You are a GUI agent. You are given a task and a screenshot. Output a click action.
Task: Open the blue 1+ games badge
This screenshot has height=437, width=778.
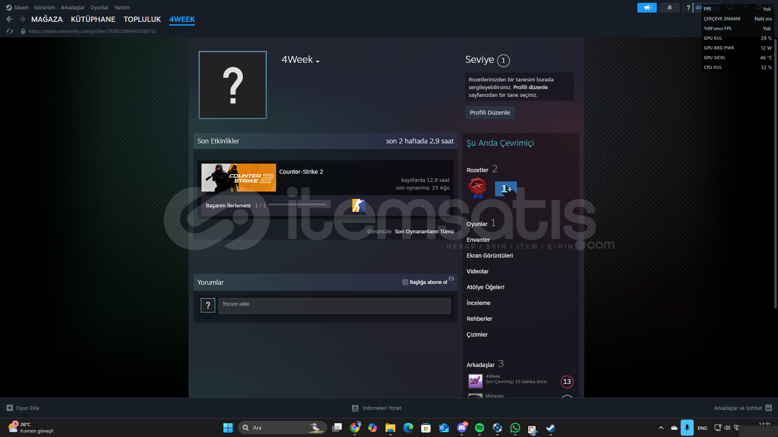click(x=506, y=189)
